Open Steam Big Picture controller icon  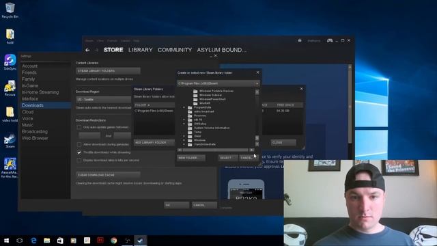(x=330, y=41)
